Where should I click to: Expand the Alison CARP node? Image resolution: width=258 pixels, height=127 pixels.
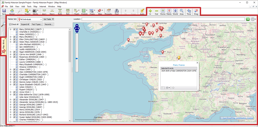[10, 69]
